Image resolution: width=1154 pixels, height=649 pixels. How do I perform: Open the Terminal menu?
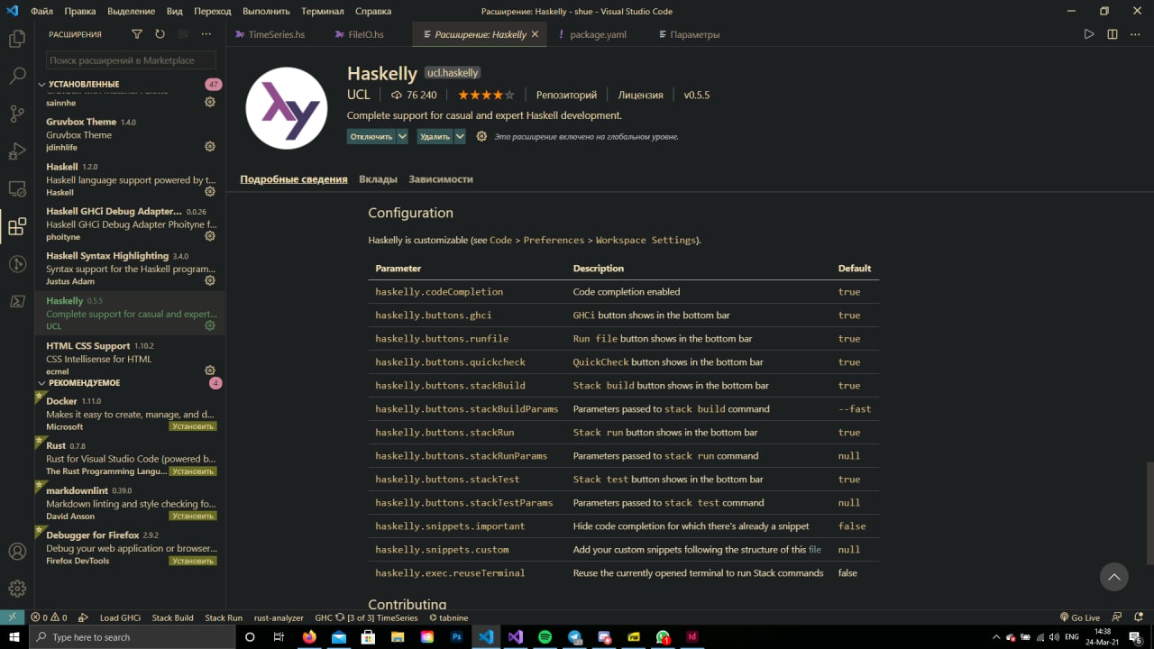click(322, 12)
